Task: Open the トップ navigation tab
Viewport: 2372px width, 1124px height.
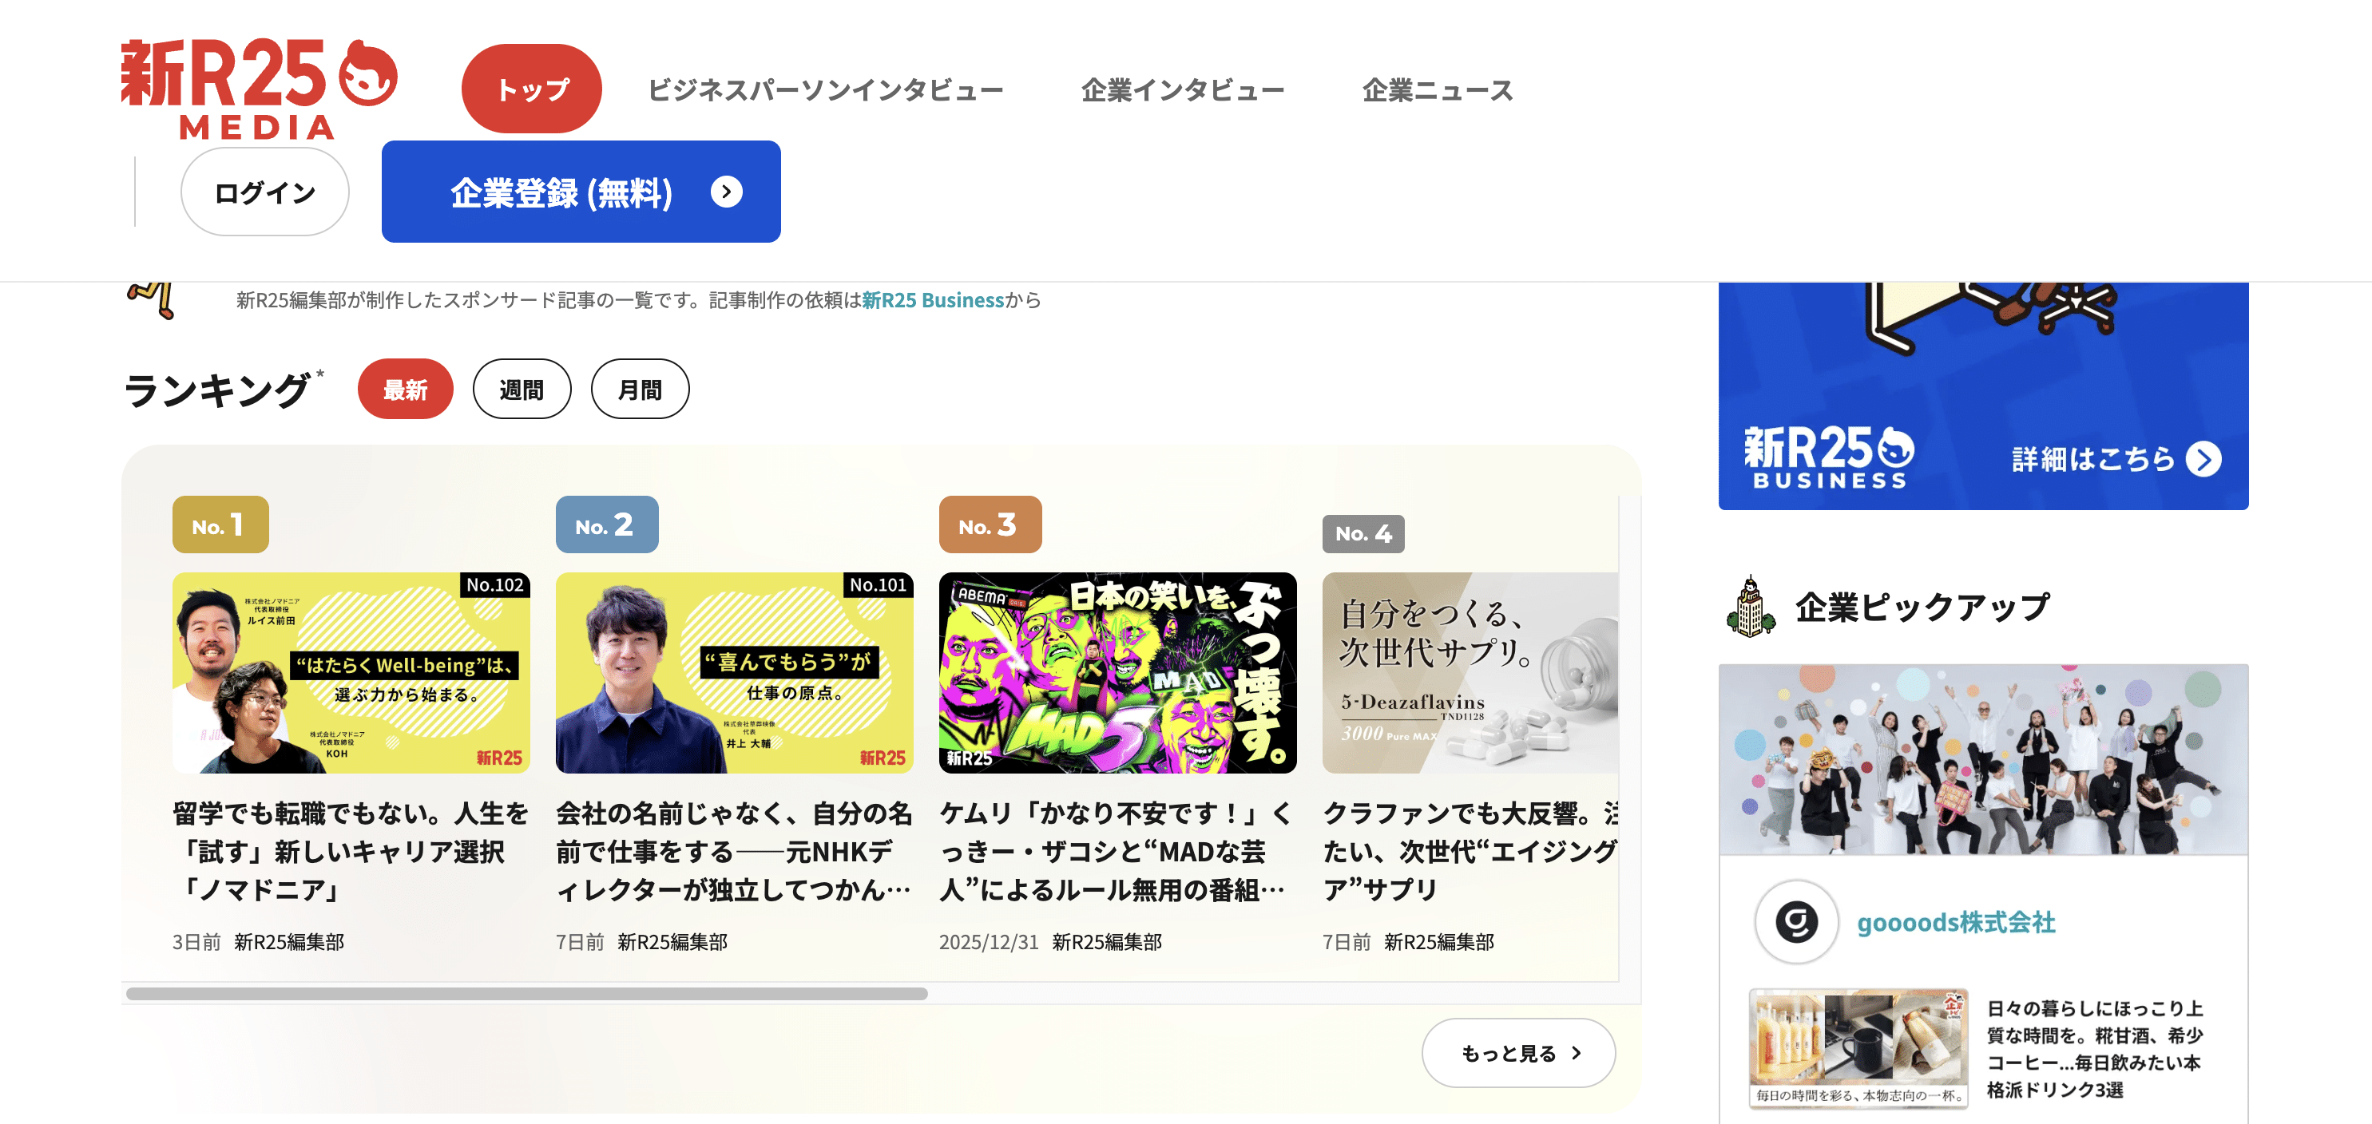Action: pos(531,89)
